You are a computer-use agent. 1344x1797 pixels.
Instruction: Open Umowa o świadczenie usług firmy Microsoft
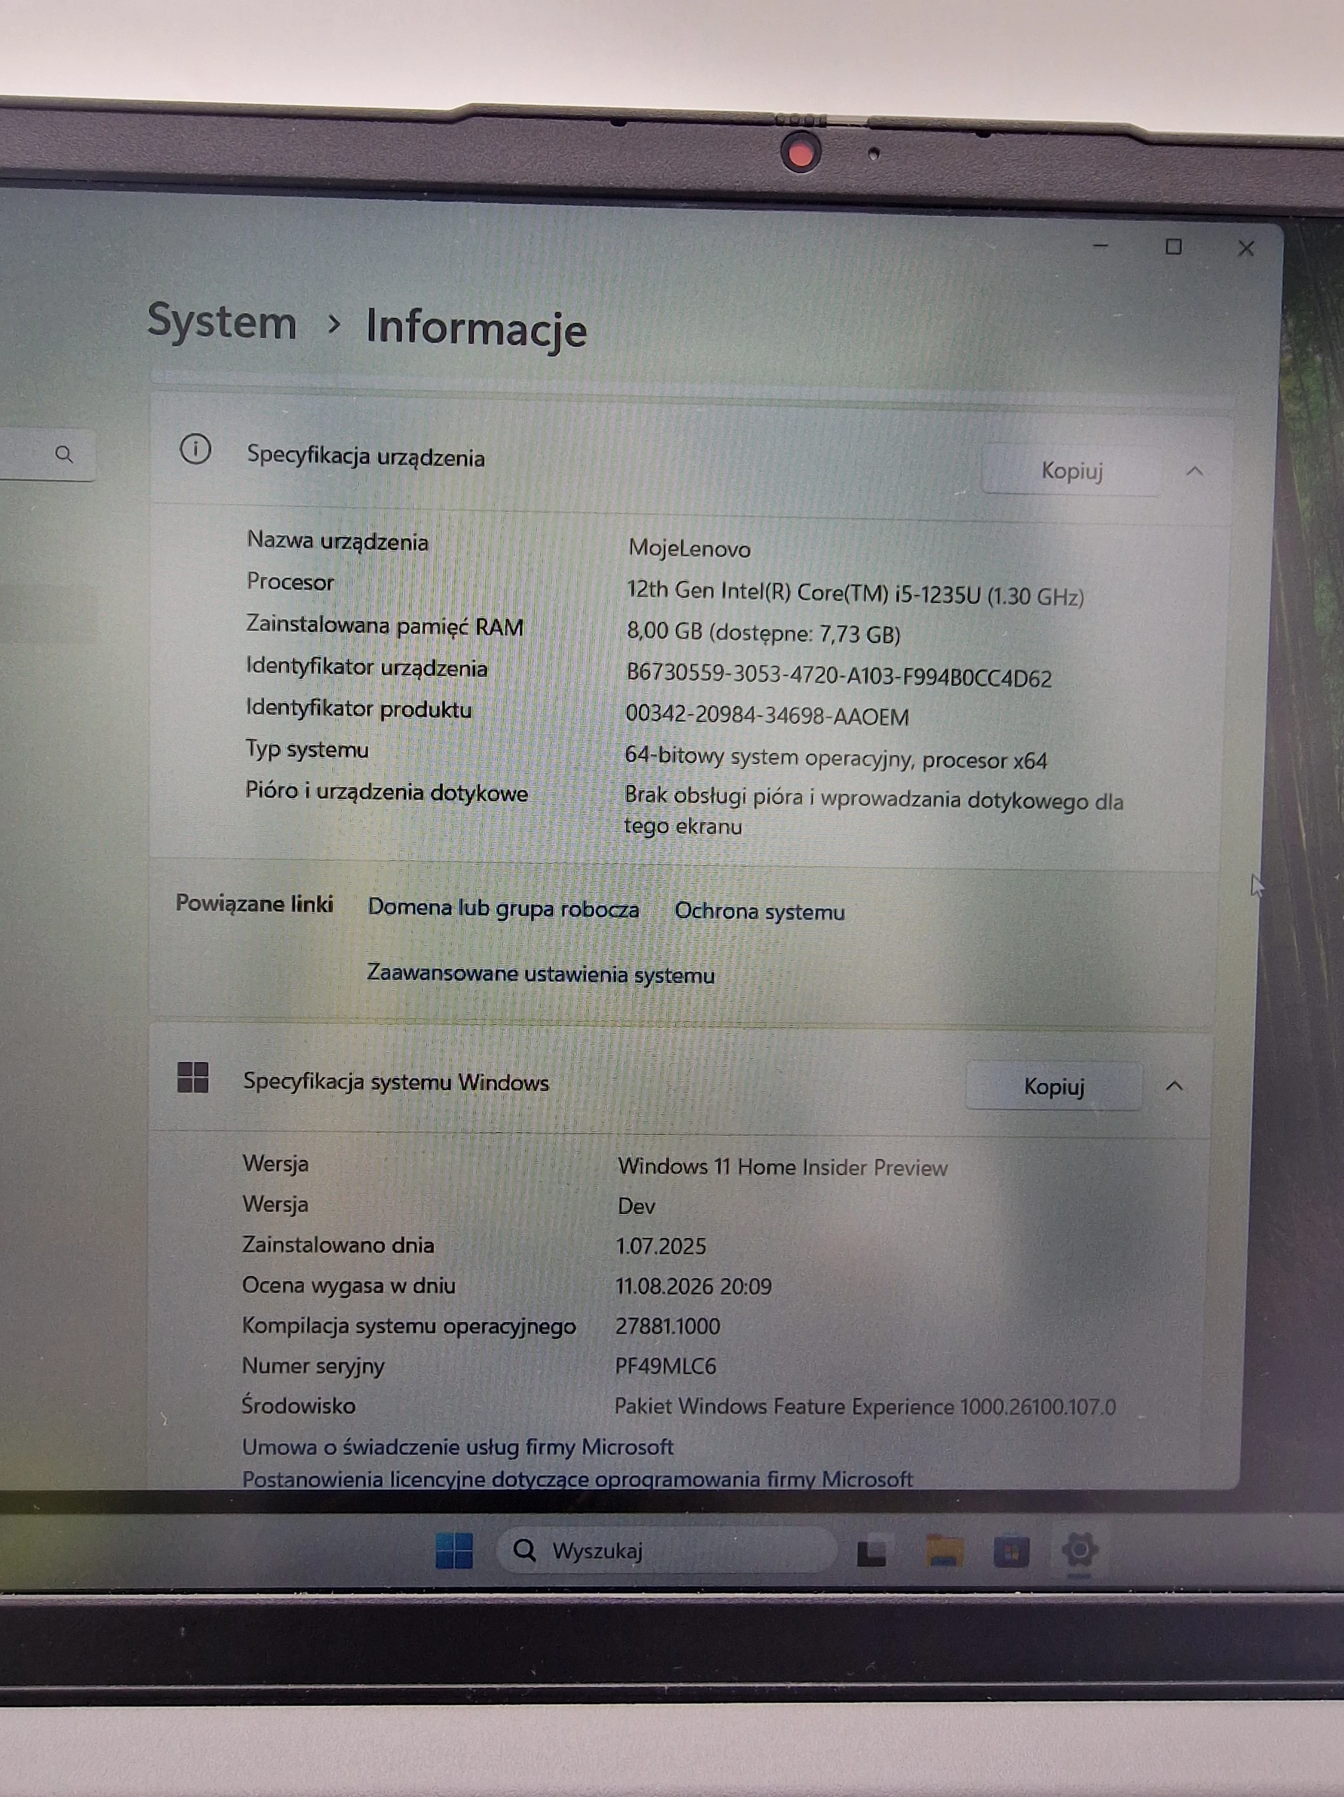click(457, 1447)
